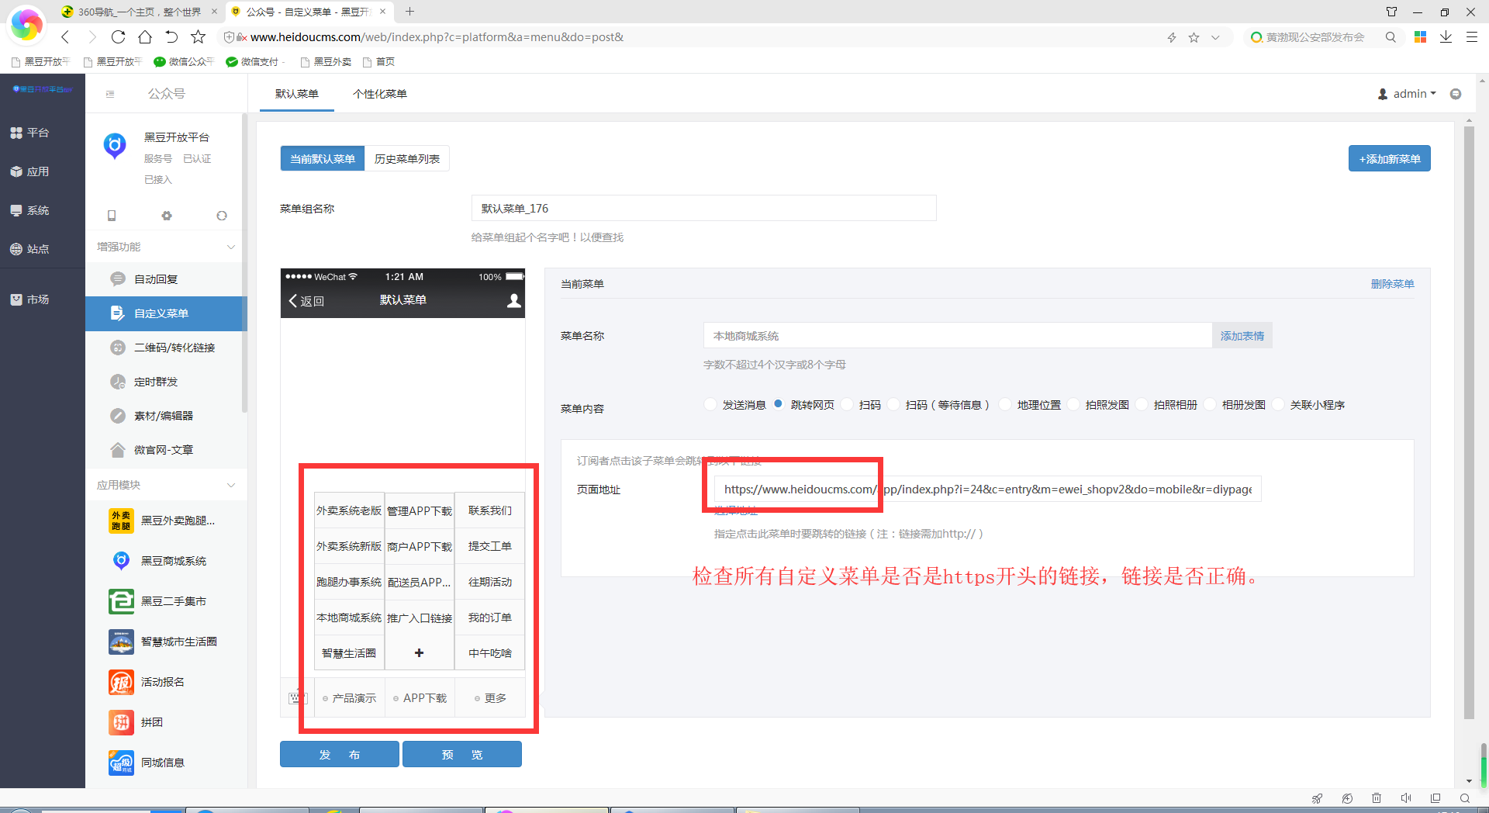Switch to 个性化菜单 tab
Viewport: 1489px width, 813px height.
coord(380,94)
